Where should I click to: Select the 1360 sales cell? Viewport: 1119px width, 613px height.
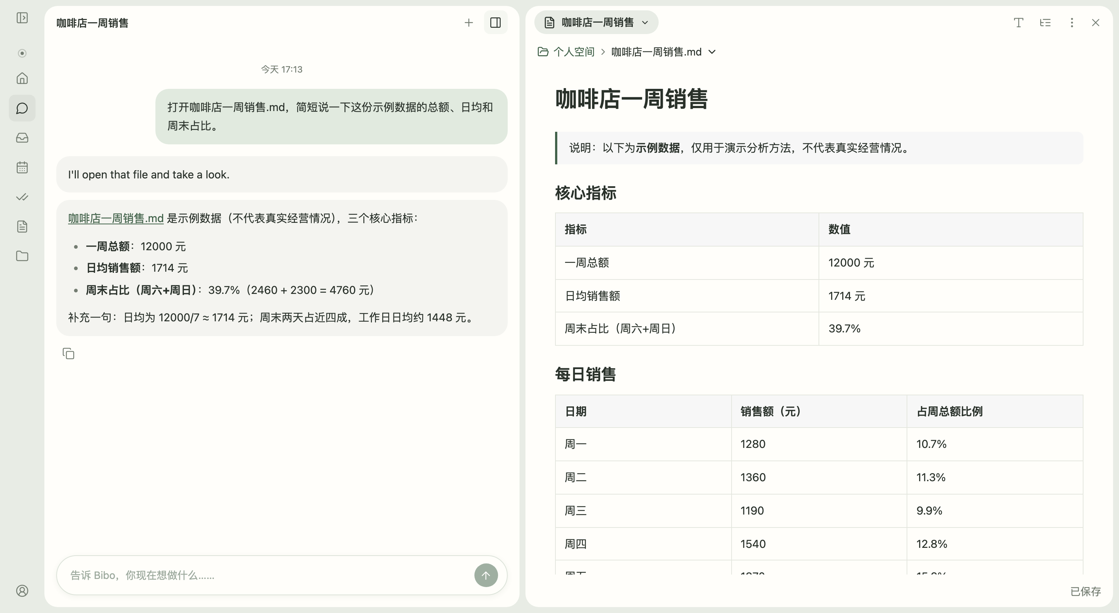point(819,478)
